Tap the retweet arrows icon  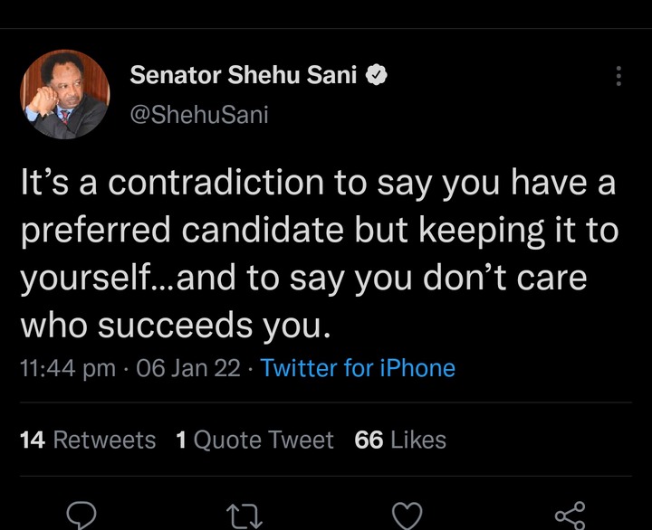point(244,514)
